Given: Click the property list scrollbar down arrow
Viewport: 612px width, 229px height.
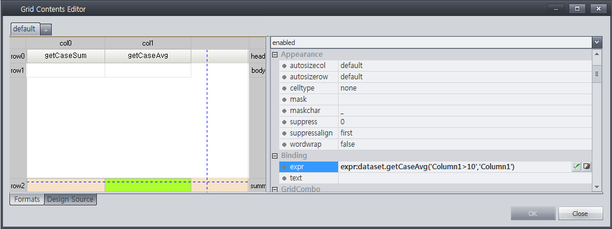Looking at the screenshot, I should (x=597, y=187).
